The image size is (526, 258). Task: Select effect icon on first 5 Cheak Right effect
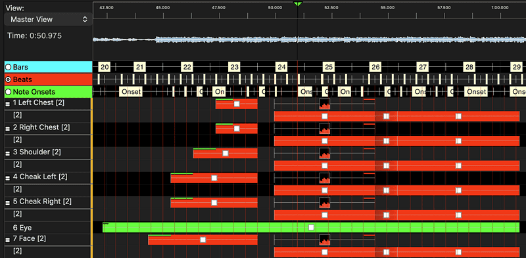click(x=214, y=203)
